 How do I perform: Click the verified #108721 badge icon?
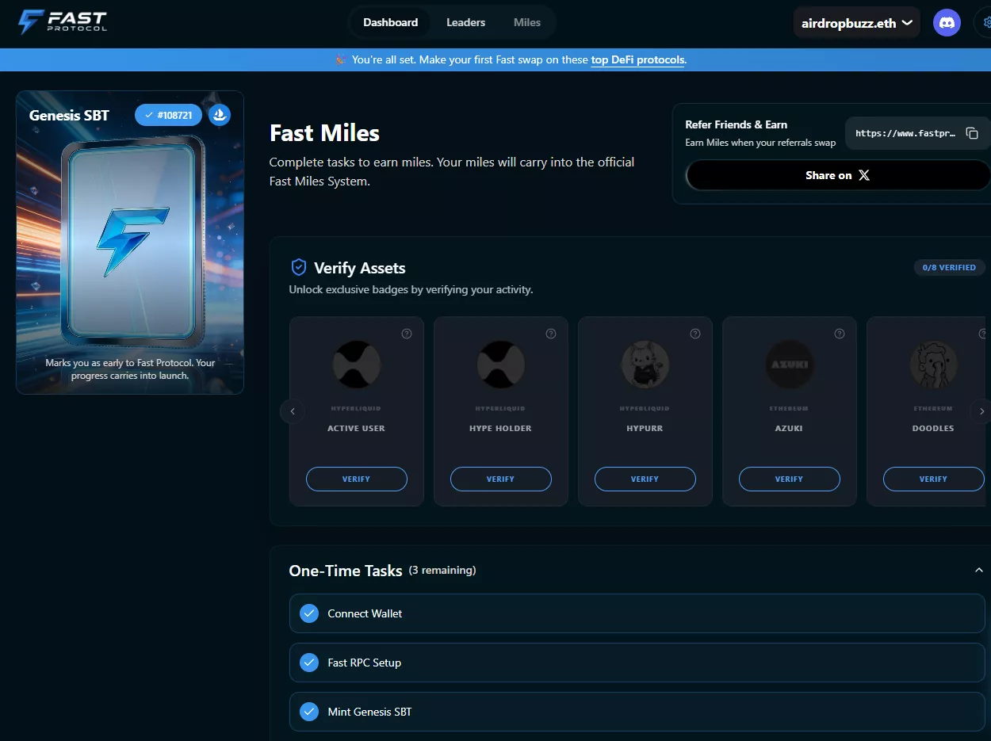point(168,115)
